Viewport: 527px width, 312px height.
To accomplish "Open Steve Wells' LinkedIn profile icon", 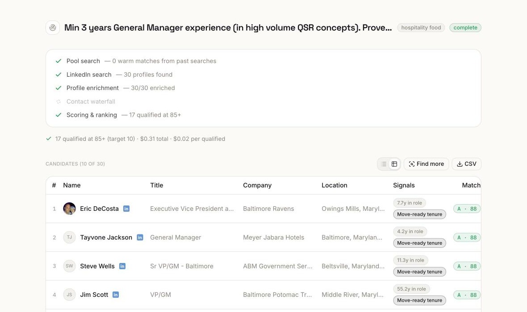I will (x=122, y=266).
